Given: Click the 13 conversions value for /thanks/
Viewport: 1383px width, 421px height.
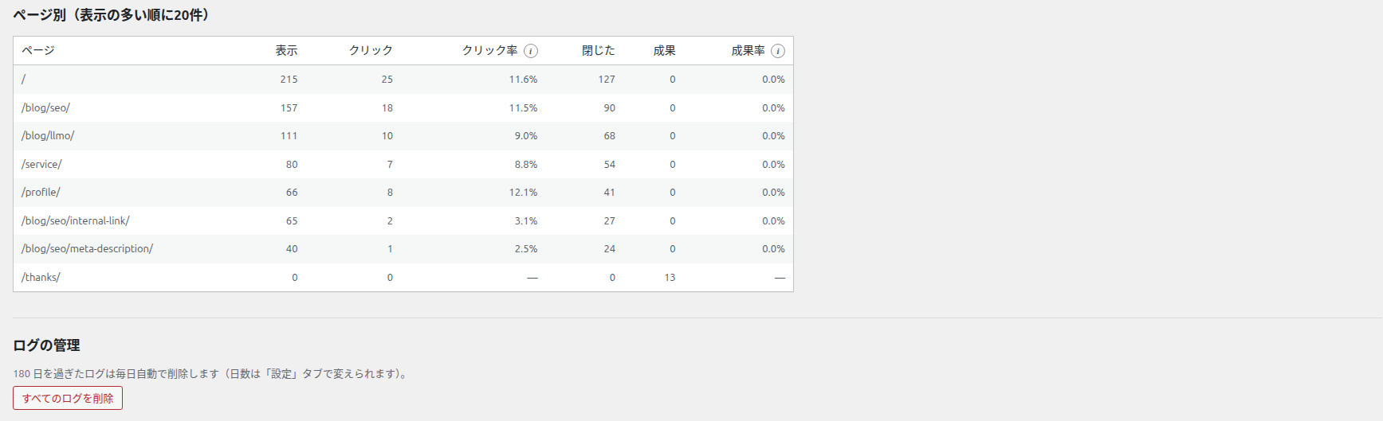Looking at the screenshot, I should tap(670, 277).
